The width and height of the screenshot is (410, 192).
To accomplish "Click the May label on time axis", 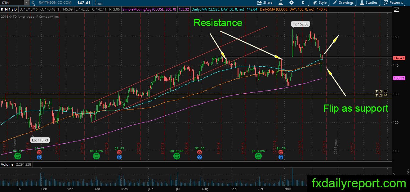I will [x=124, y=189].
